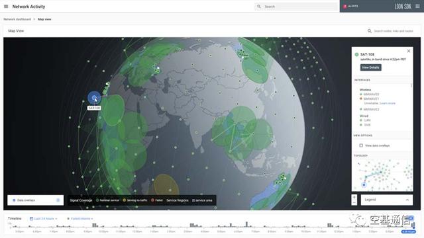Enable the View data overlays checkbox
Viewport: 424px width, 238px height.
coord(361,145)
